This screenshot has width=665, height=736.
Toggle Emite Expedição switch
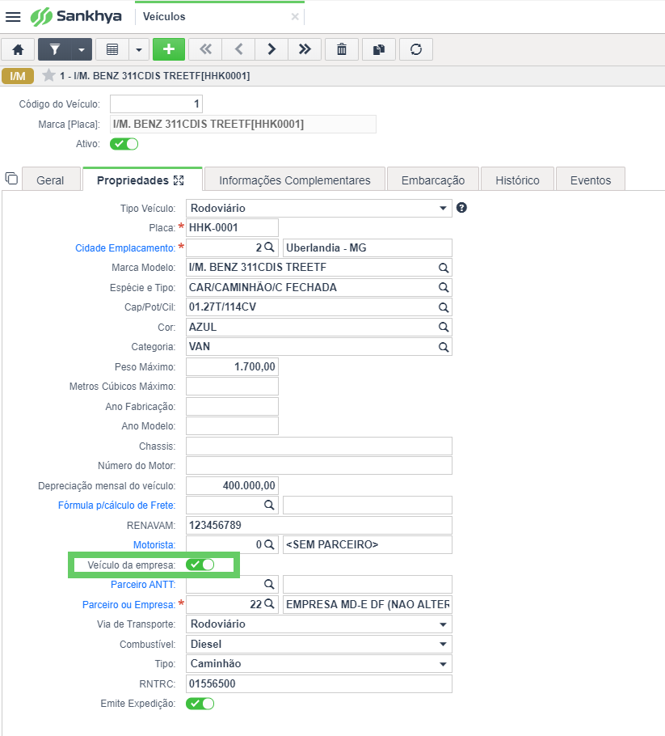(x=200, y=704)
